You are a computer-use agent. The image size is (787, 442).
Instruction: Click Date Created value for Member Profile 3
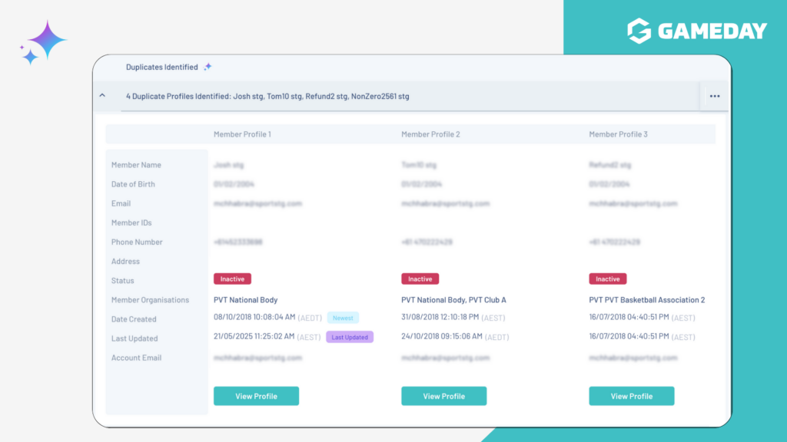point(629,317)
